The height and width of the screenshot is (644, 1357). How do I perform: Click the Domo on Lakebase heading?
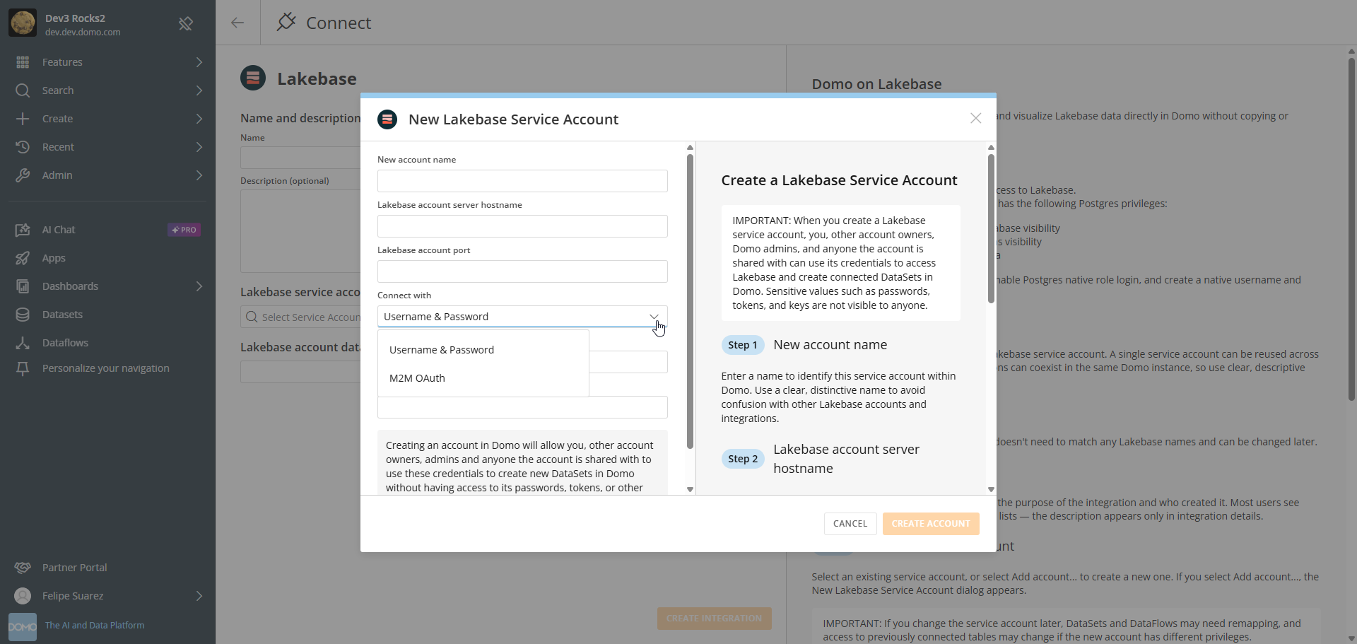(876, 84)
